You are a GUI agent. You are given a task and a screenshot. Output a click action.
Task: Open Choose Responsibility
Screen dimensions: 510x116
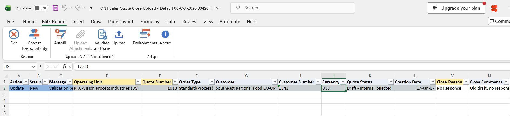34,40
